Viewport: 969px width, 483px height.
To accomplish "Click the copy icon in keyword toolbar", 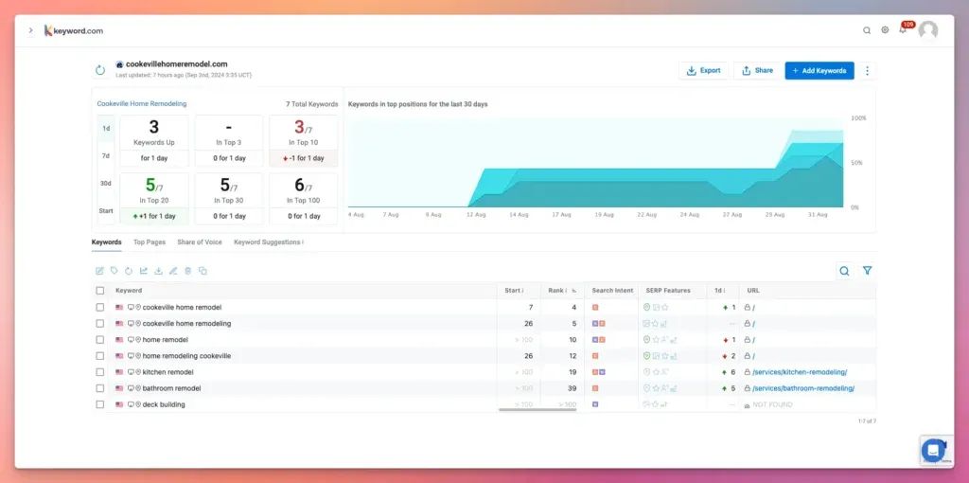I will coord(203,271).
